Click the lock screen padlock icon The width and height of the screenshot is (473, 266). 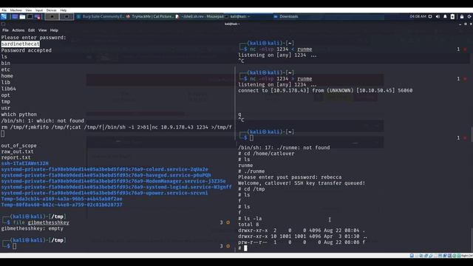(462, 16)
